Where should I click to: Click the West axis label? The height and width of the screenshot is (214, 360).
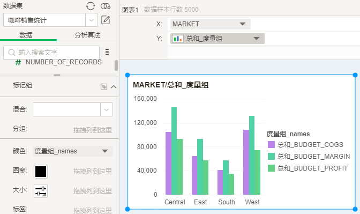click(252, 202)
